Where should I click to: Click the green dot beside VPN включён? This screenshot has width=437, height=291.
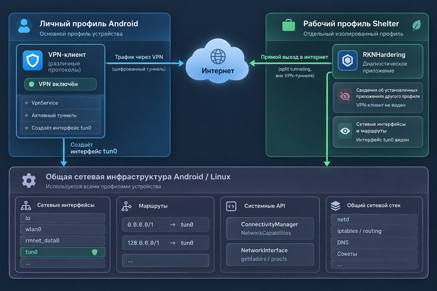click(32, 84)
